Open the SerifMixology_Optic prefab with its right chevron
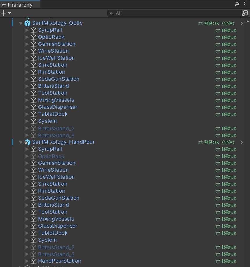The height and width of the screenshot is (267, 250). (x=242, y=24)
